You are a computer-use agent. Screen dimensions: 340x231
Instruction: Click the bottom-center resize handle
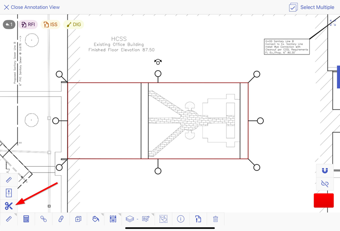coord(158,171)
